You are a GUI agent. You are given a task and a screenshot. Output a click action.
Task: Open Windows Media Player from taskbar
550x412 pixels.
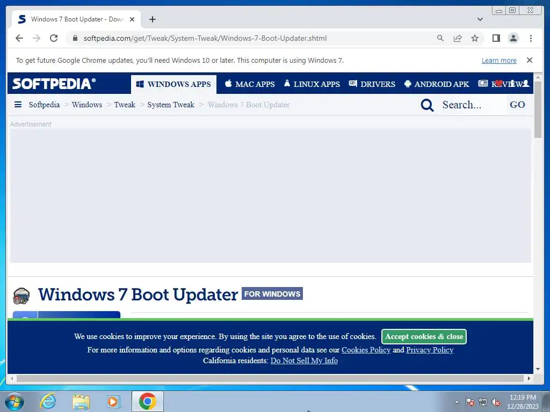[x=114, y=401]
